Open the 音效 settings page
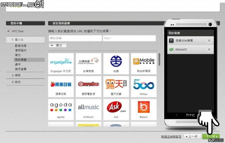 coord(18,55)
